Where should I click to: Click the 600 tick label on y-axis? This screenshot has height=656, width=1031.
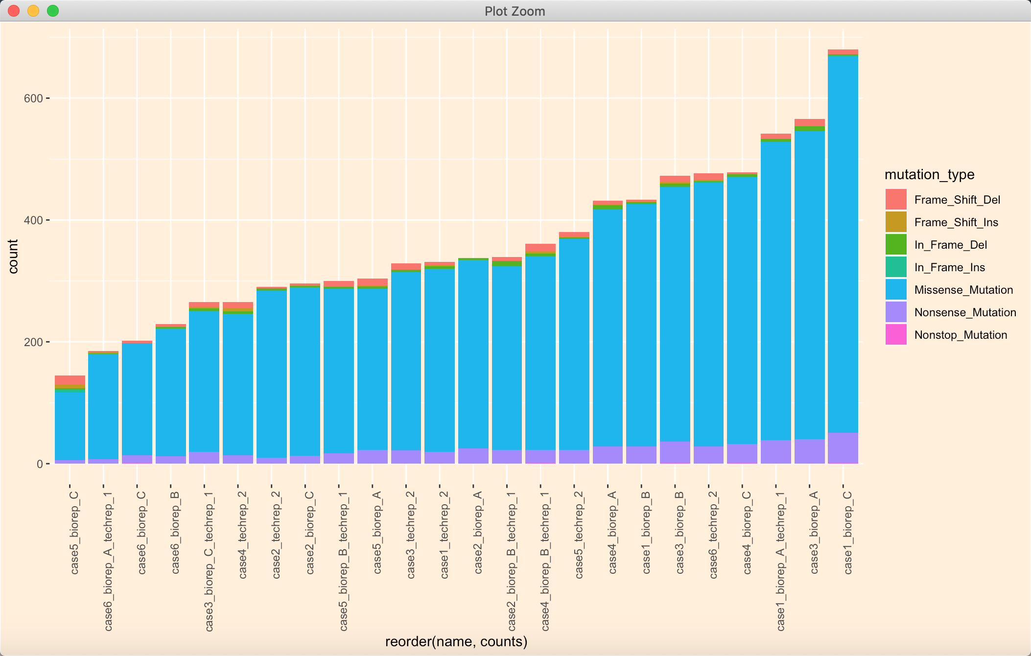tap(33, 98)
